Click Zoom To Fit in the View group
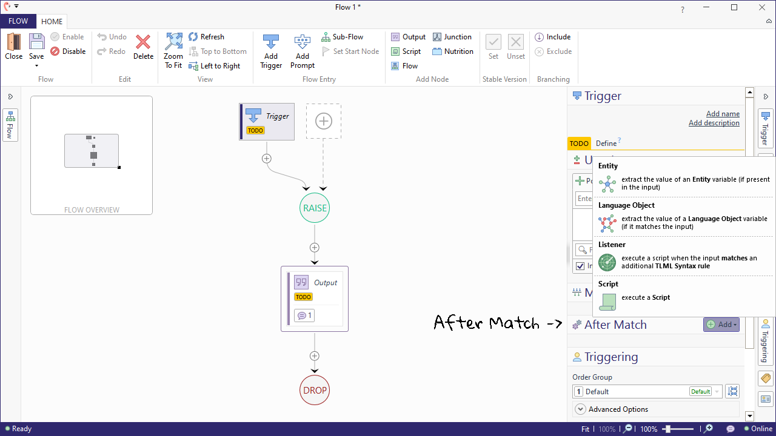 pos(173,51)
